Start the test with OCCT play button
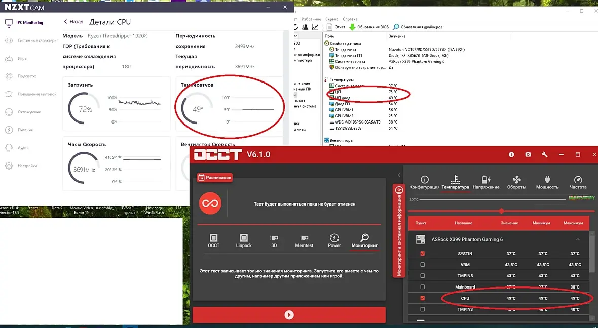 coord(289,315)
